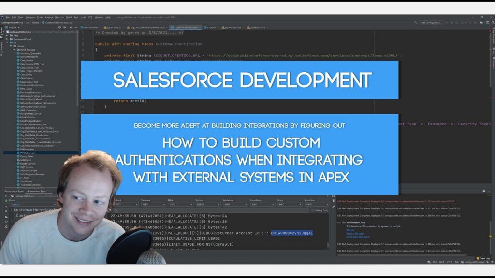495x278 pixels.
Task: Open Event Log panel gear settings
Action: (x=483, y=191)
